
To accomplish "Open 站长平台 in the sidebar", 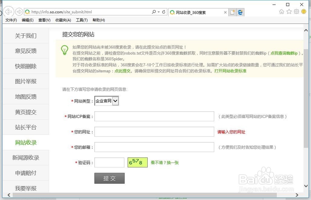I will (26, 127).
